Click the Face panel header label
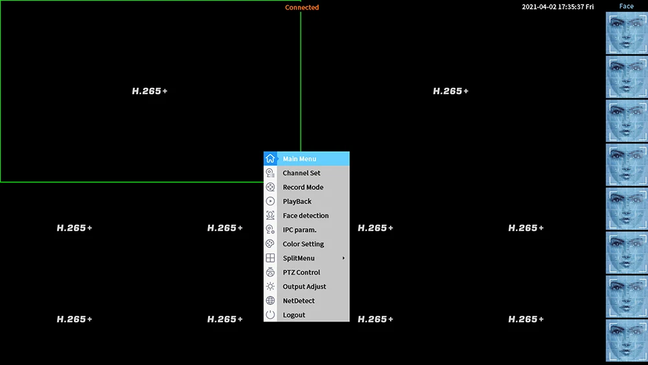 click(x=626, y=6)
